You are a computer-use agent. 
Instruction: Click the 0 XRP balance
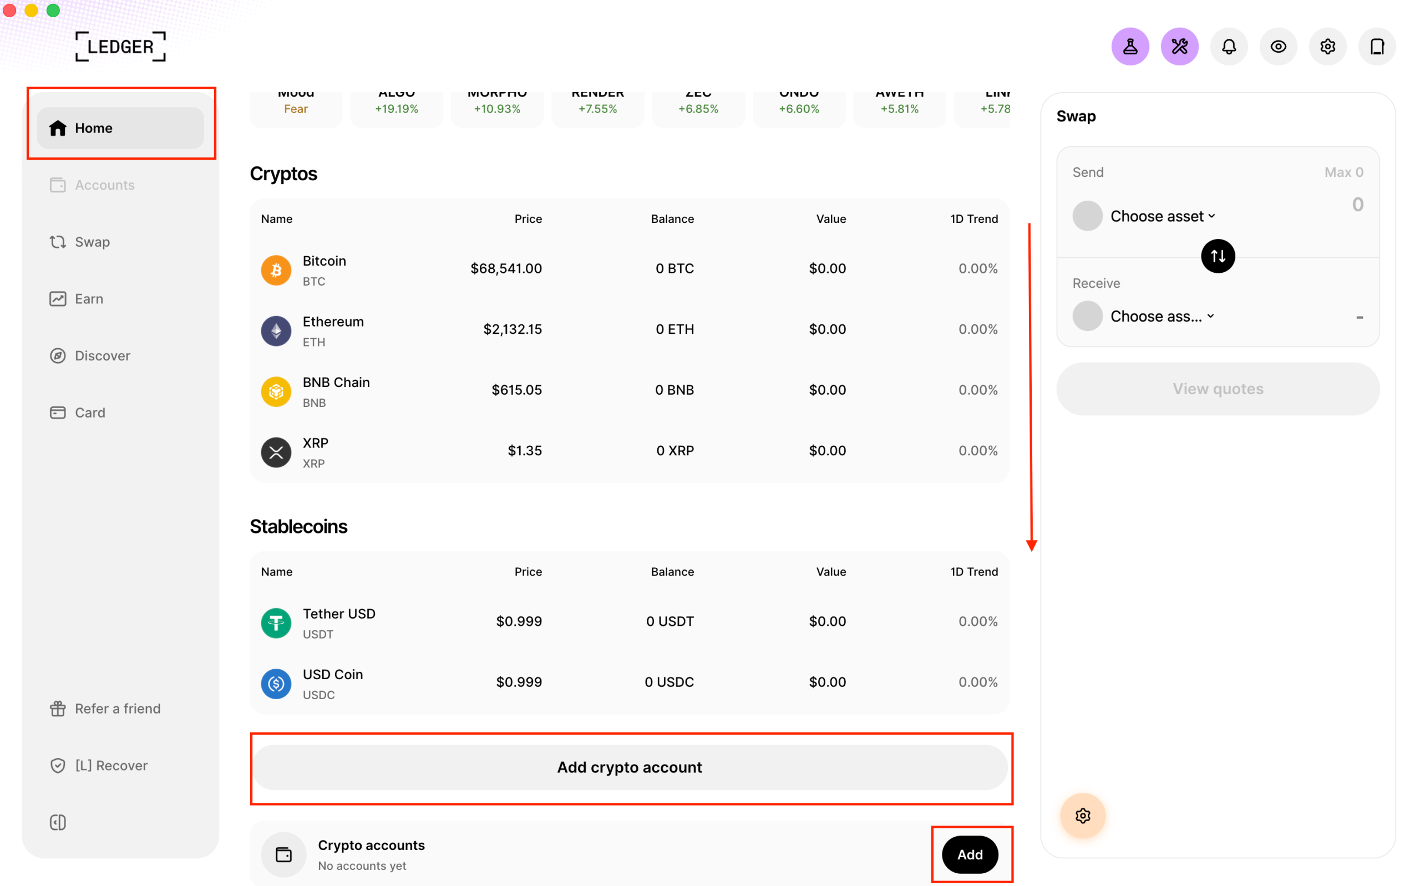pyautogui.click(x=675, y=451)
